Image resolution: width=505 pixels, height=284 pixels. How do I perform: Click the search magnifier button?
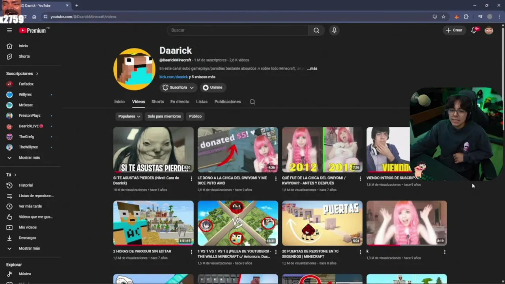316,30
